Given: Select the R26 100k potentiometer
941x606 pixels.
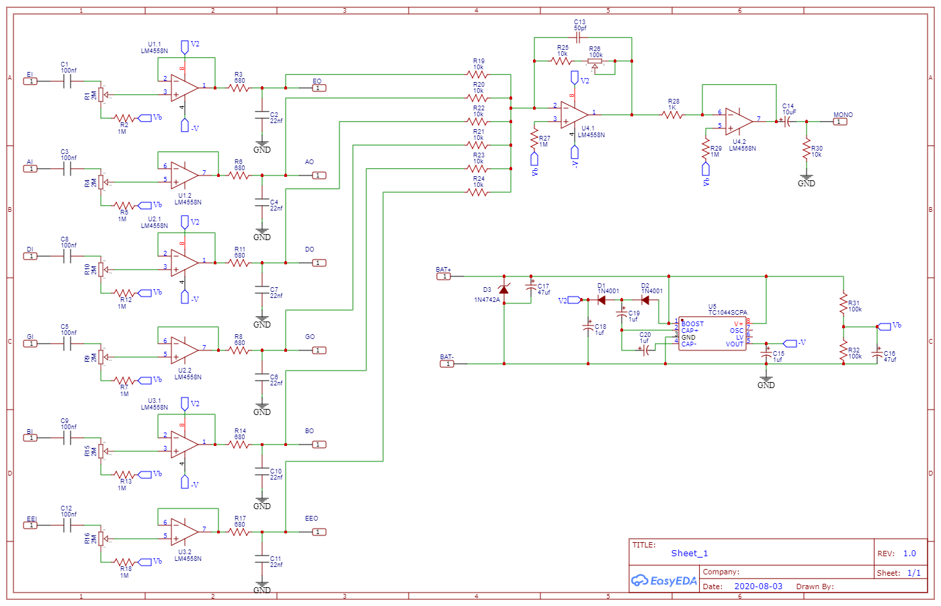Looking at the screenshot, I should [595, 61].
